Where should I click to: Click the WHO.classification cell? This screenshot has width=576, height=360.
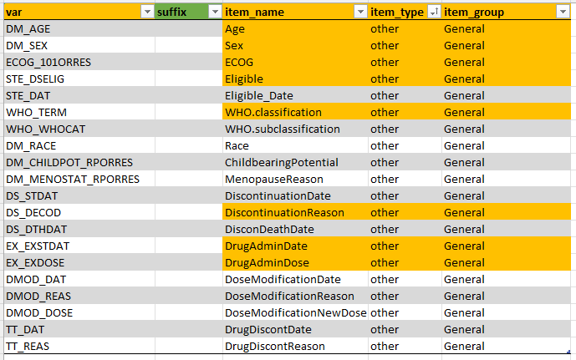[x=295, y=112]
